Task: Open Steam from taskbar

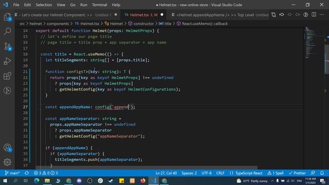Action: click(x=111, y=181)
